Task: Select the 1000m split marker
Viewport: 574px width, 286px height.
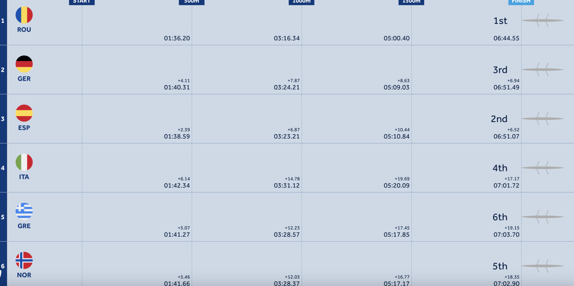Action: point(302,2)
